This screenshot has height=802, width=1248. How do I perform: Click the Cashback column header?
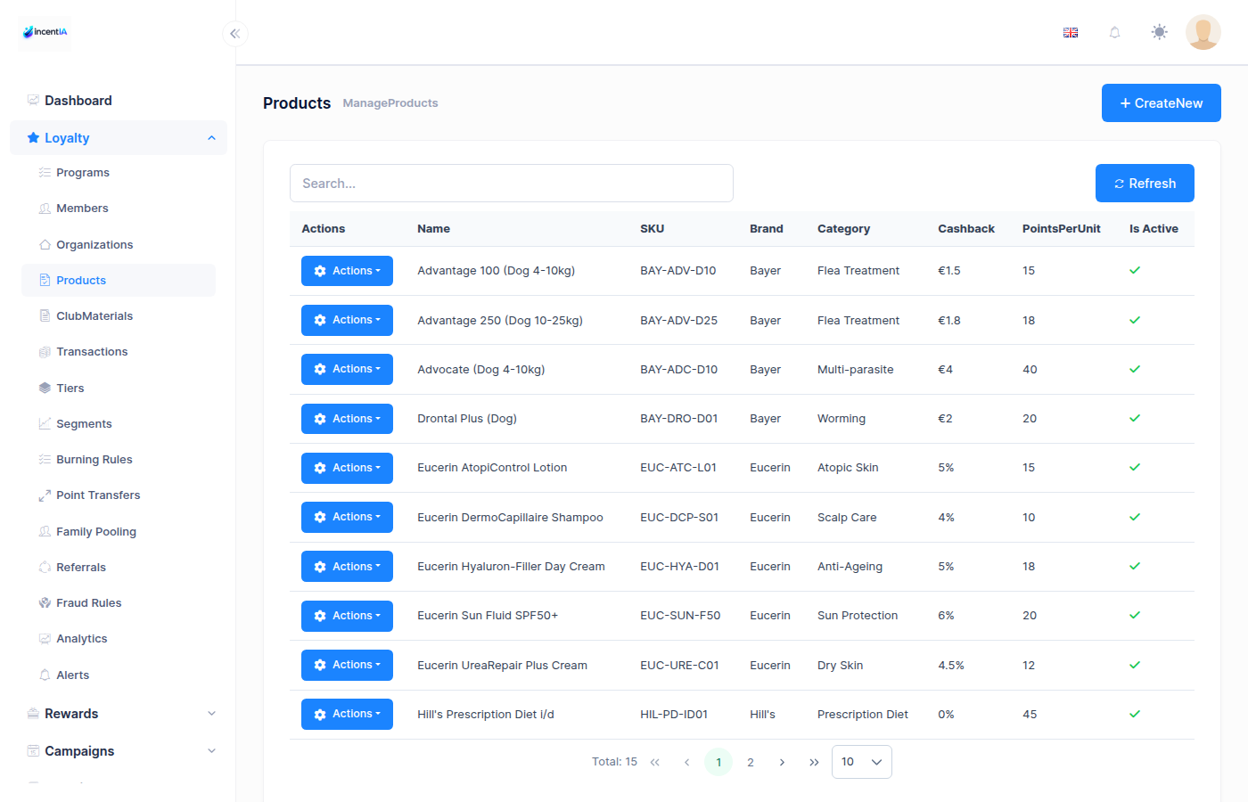point(966,229)
